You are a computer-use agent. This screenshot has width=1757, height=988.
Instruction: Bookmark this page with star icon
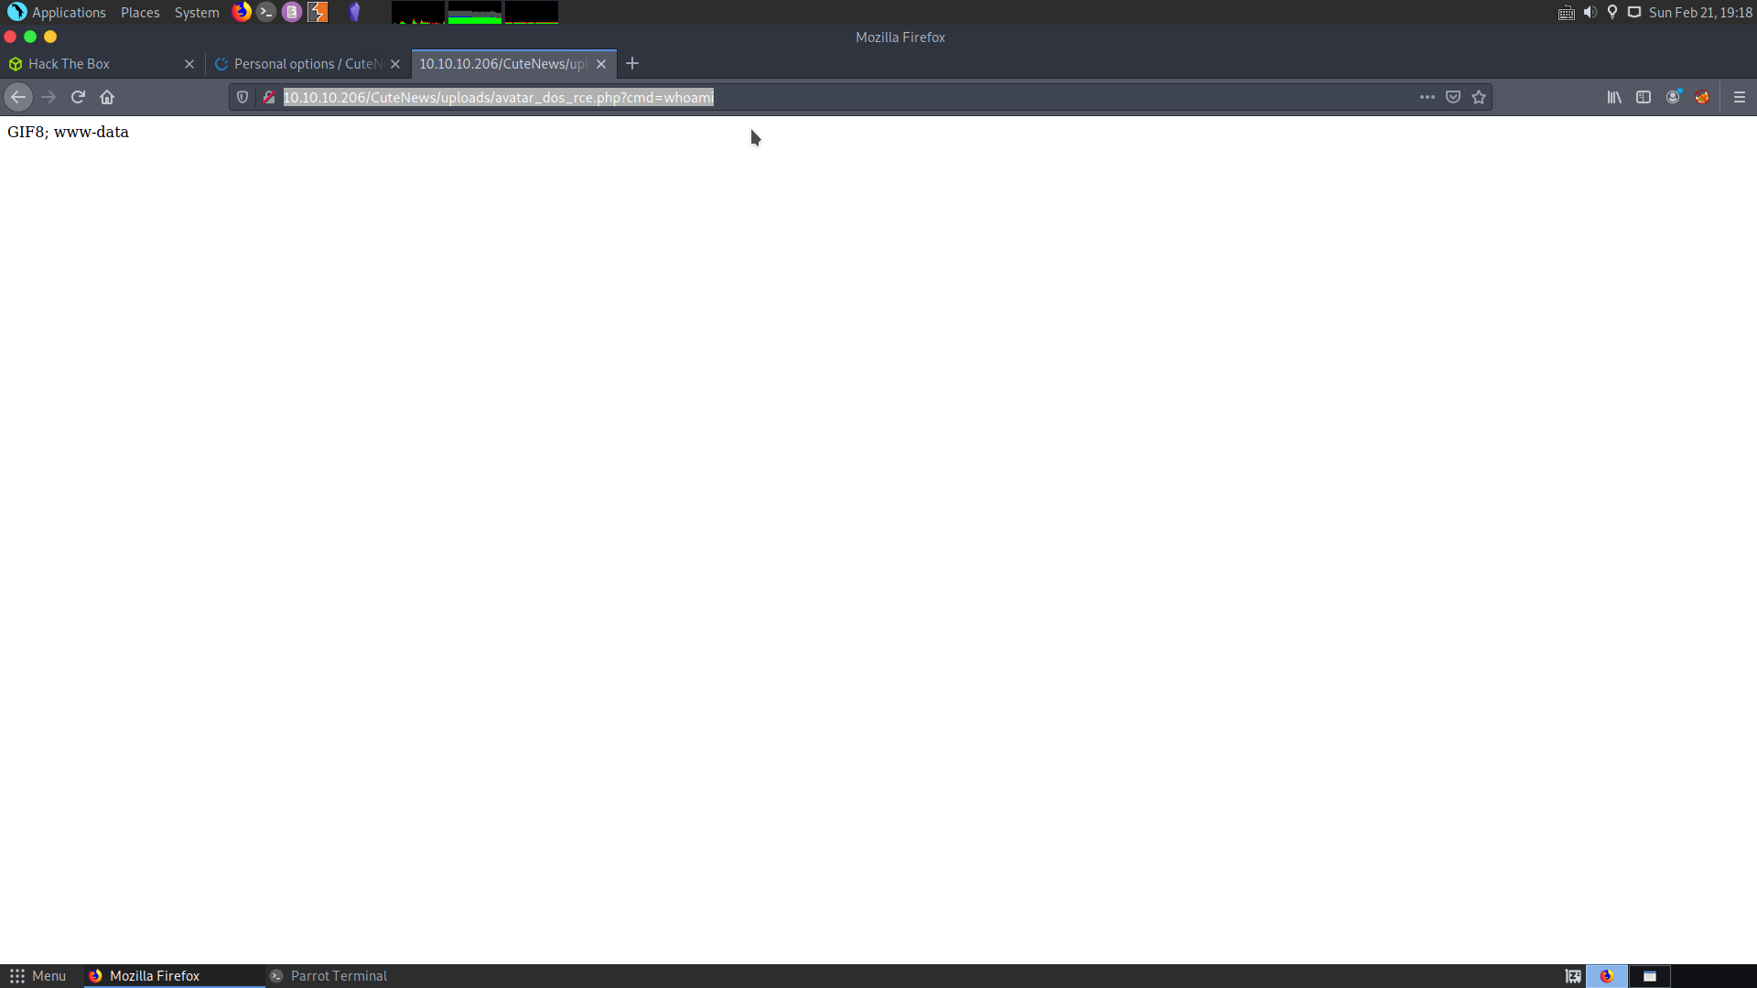pyautogui.click(x=1479, y=97)
